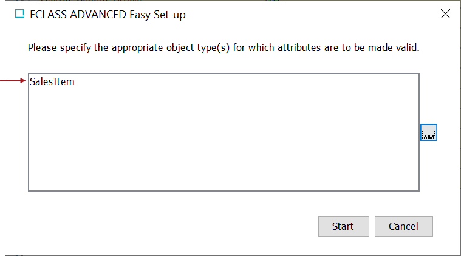Dismiss the dialog using the top-right X
Screen dimensions: 461x256
445,13
